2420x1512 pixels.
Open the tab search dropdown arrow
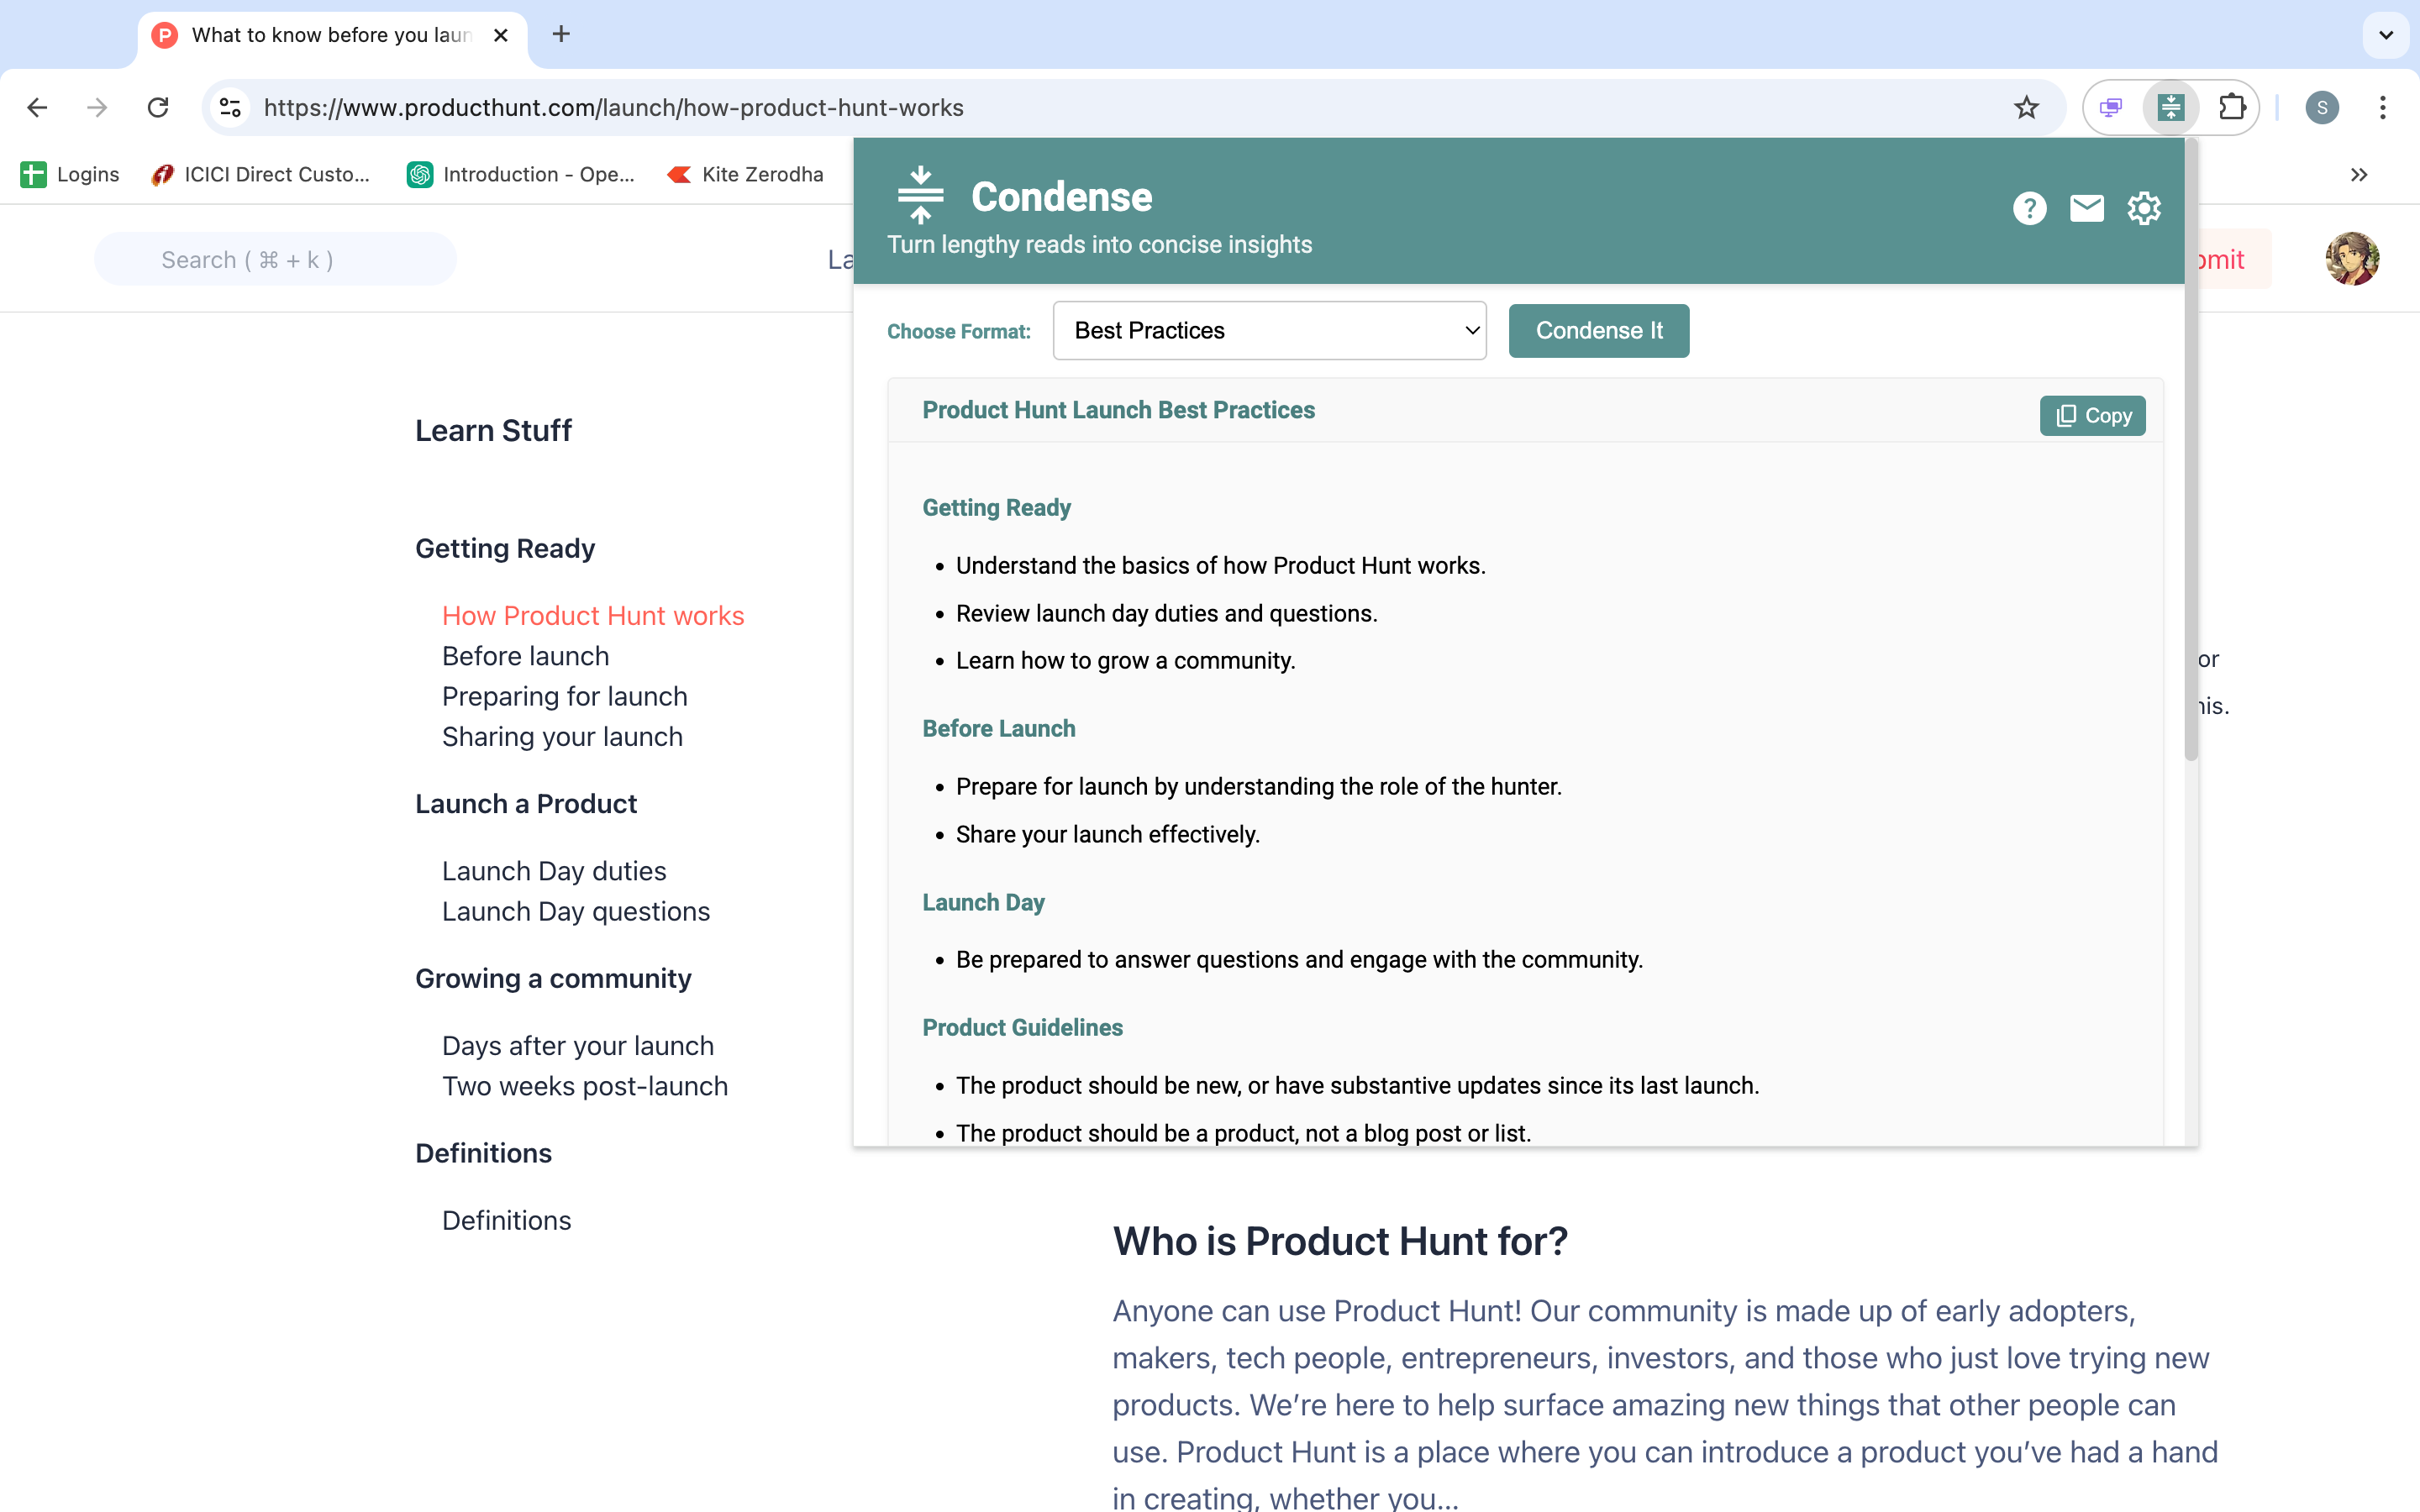point(2386,35)
